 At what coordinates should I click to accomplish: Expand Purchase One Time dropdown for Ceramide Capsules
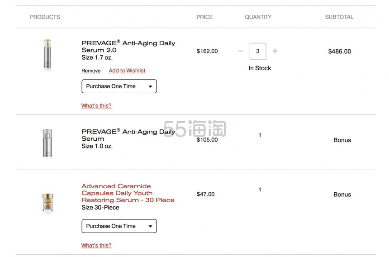pyautogui.click(x=119, y=226)
